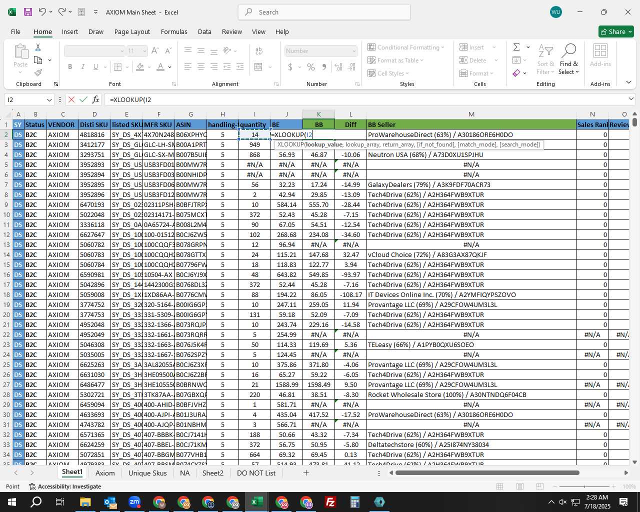
Task: Click the Redo arrow icon
Action: [x=61, y=12]
